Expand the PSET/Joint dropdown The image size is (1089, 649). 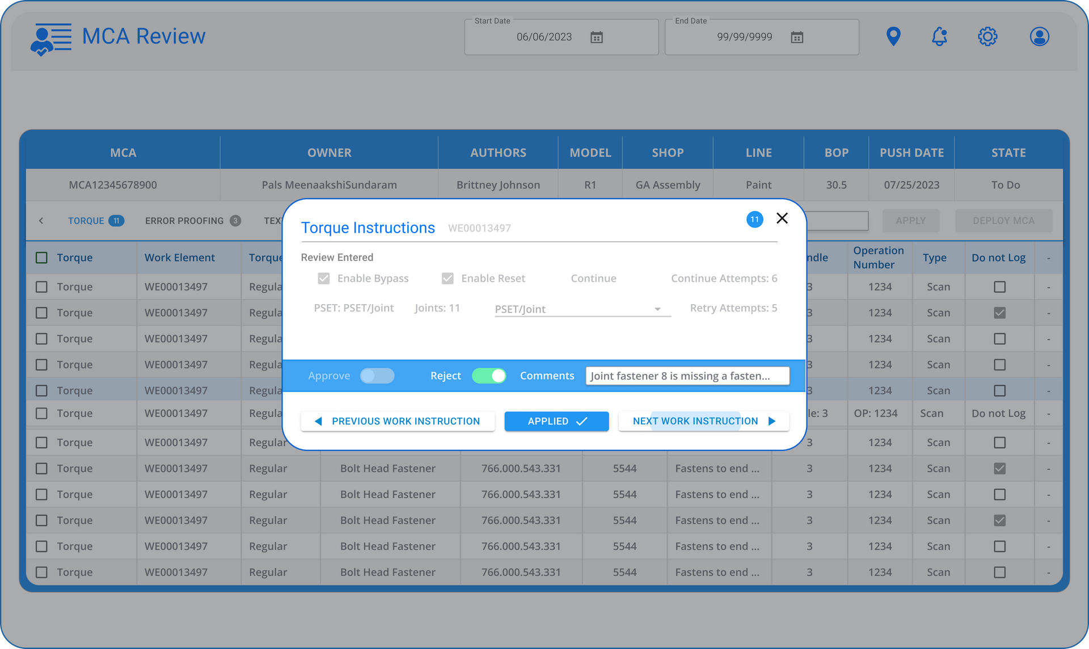tap(583, 309)
